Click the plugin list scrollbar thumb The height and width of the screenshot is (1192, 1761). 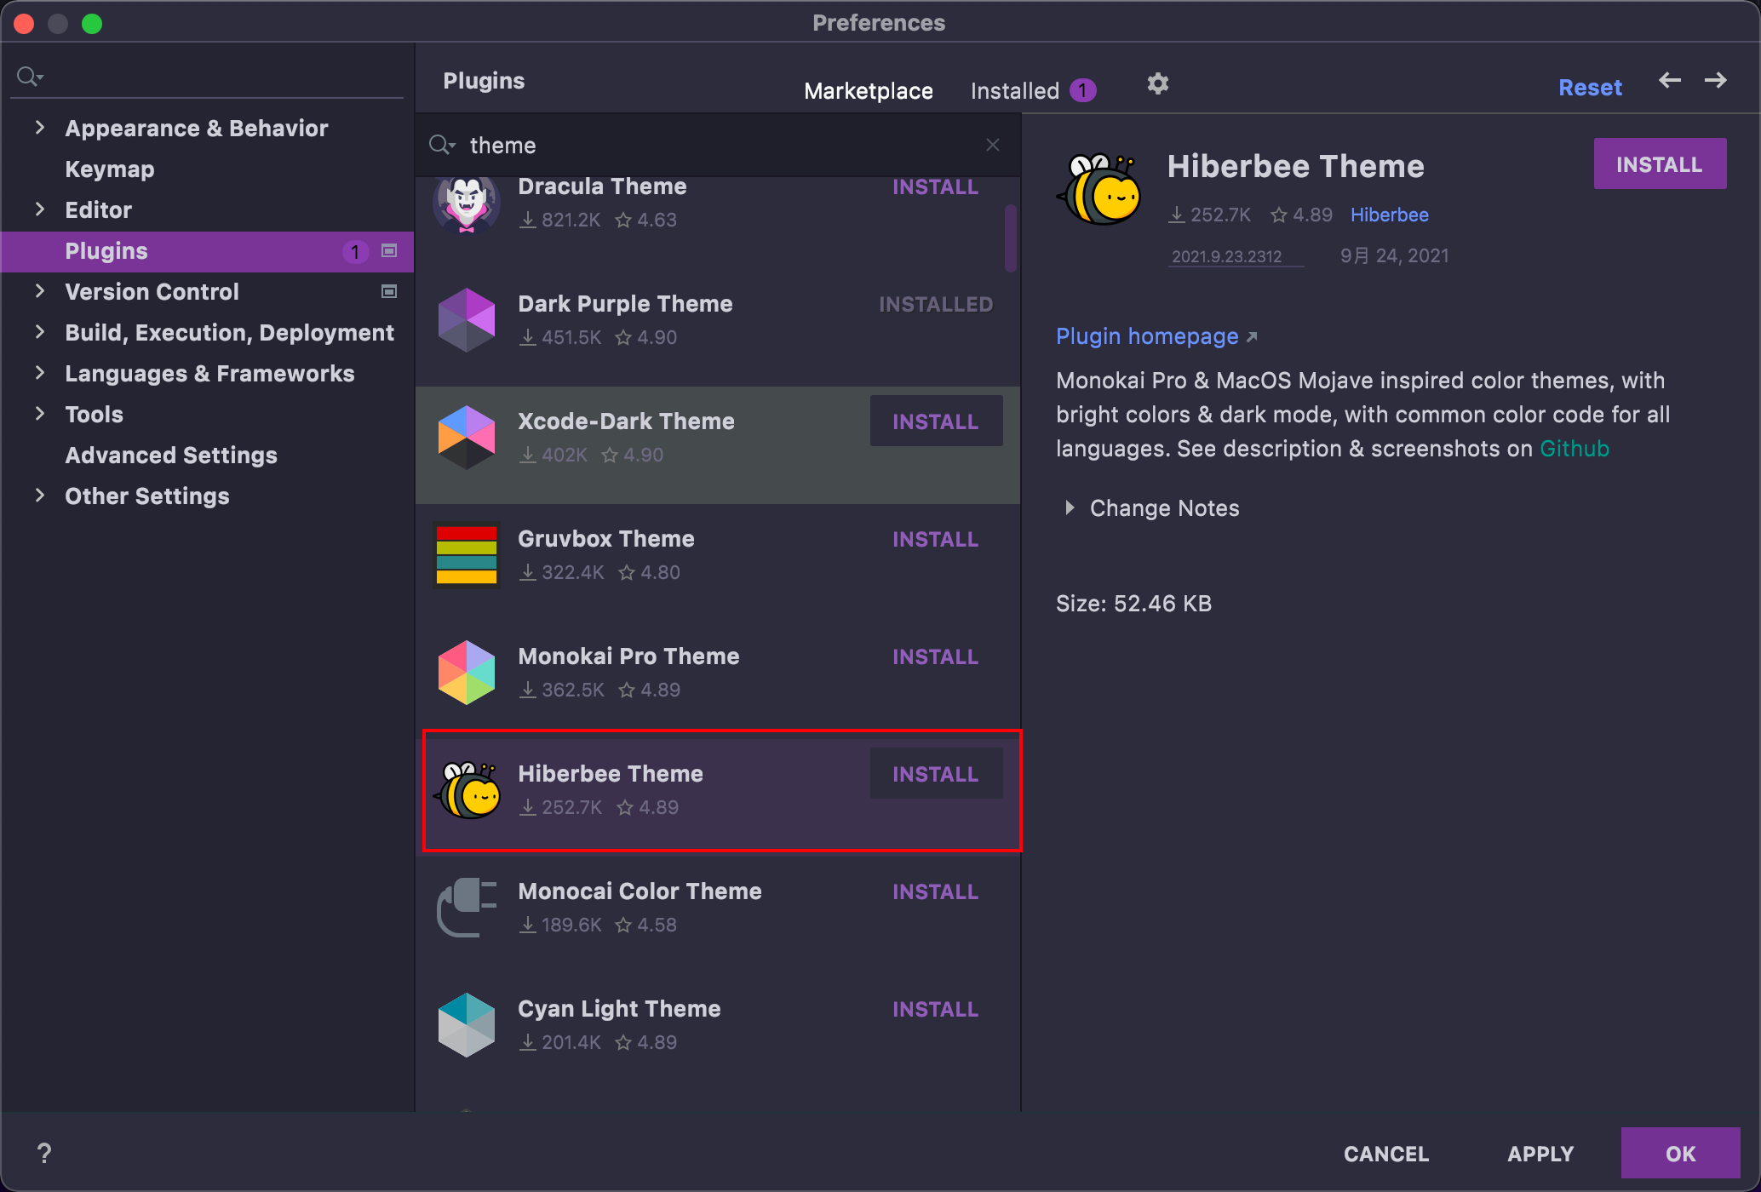pos(1010,238)
